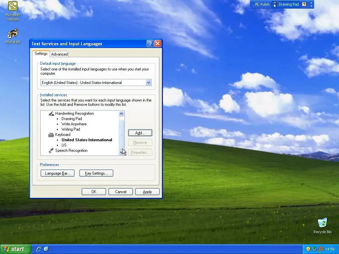This screenshot has width=339, height=254.
Task: Click the network connection tray icon
Action: [315, 249]
